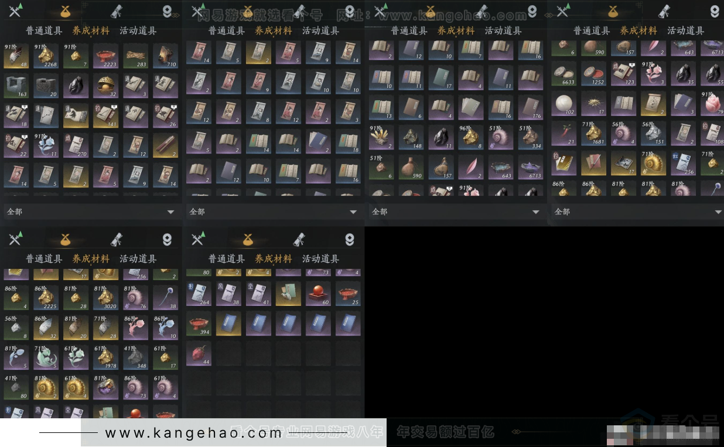
Task: Open crossed swords icon in bottom-left panel
Action: click(15, 238)
